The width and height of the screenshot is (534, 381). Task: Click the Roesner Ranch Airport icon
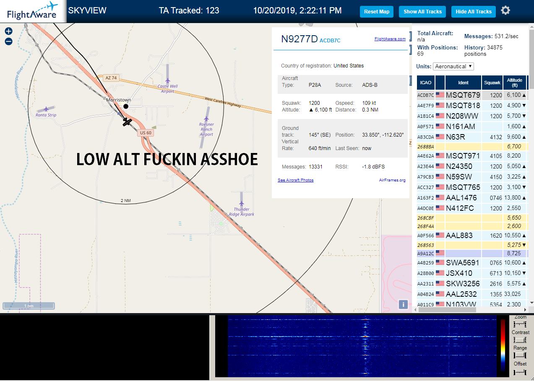tap(206, 119)
